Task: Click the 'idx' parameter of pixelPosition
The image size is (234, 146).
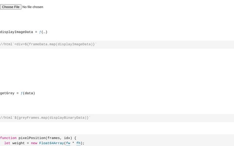Action: 68,138
